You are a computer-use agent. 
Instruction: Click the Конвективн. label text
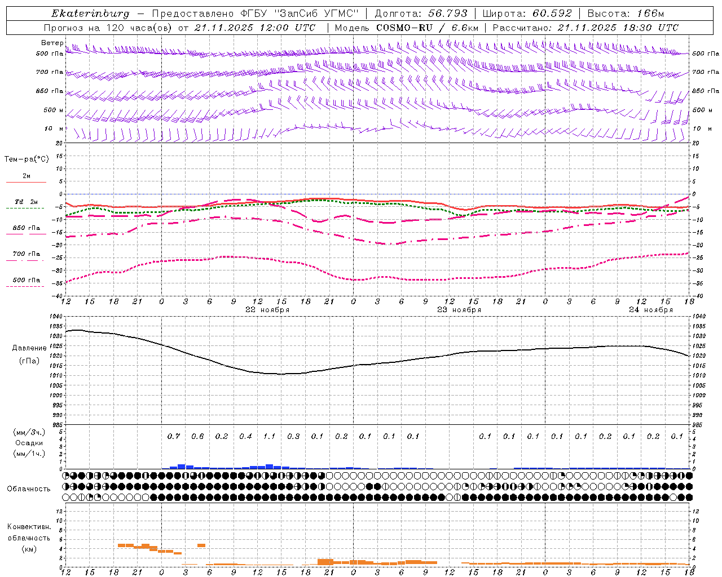pos(29,527)
